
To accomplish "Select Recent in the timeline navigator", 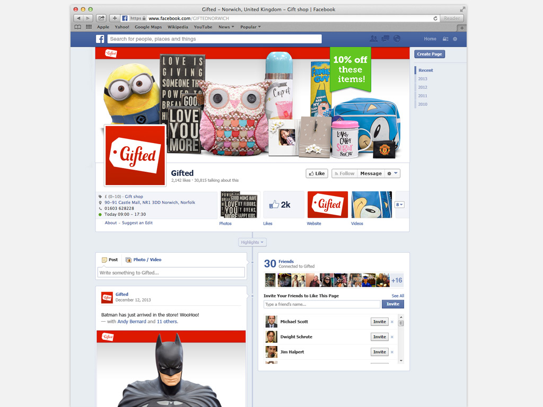I will tap(426, 70).
